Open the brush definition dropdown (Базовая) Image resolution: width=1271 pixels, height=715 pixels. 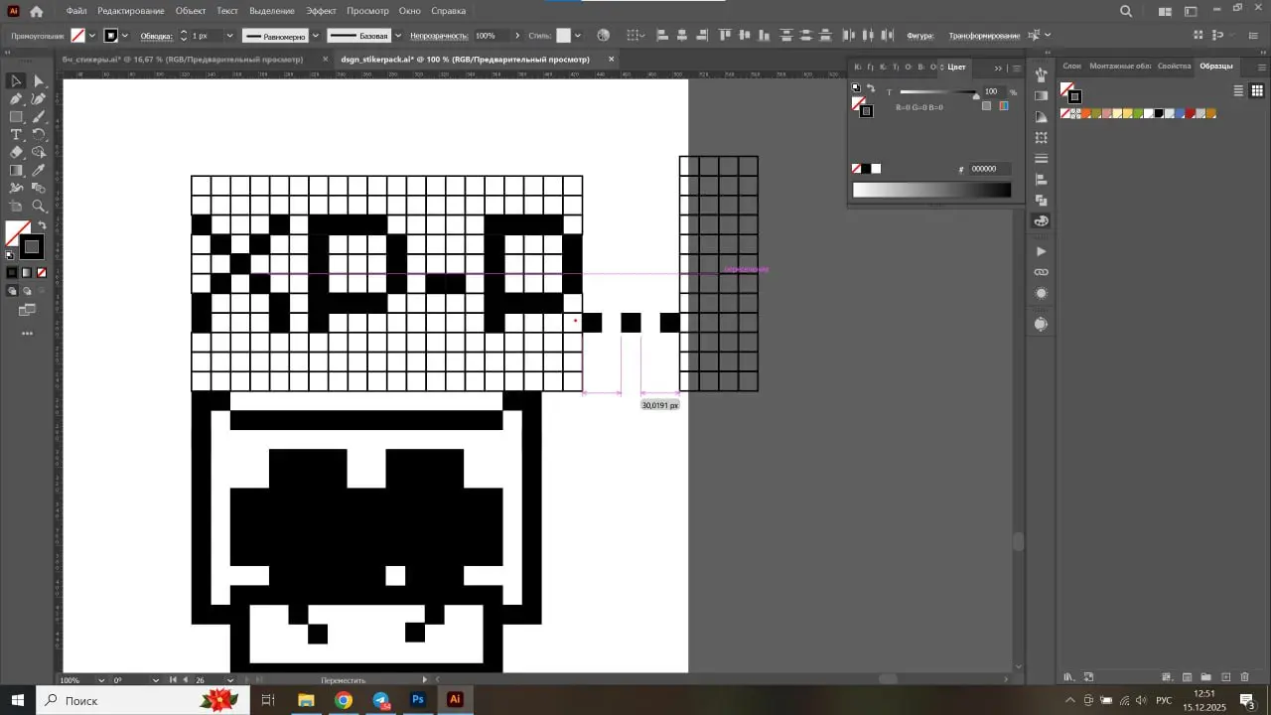coord(398,36)
